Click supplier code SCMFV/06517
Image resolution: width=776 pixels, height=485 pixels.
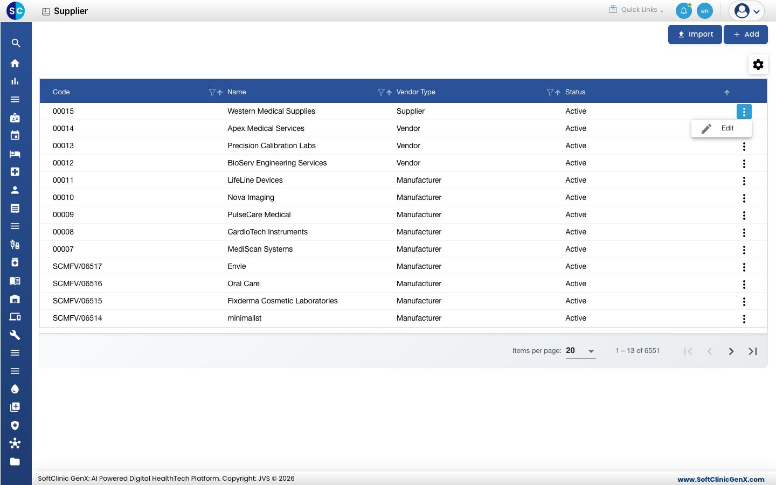point(77,266)
